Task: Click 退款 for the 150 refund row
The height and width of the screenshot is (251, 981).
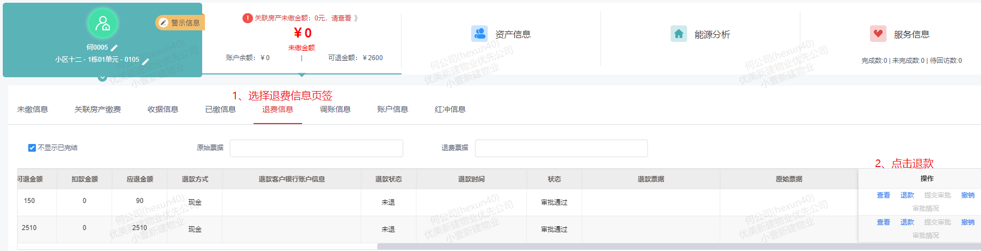Action: pos(907,195)
